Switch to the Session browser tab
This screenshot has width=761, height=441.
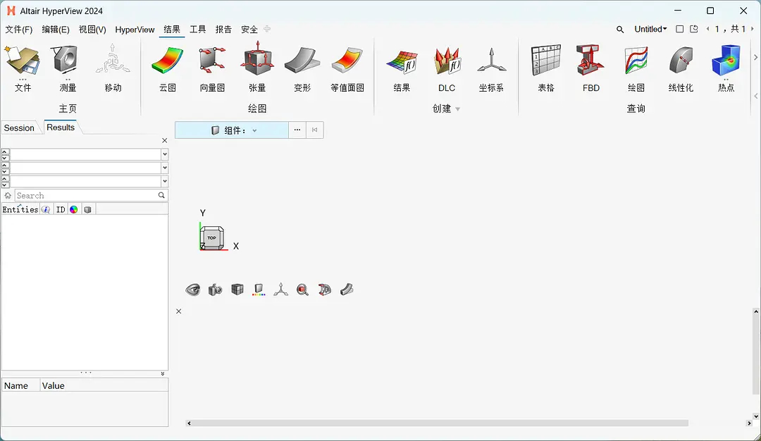(19, 128)
